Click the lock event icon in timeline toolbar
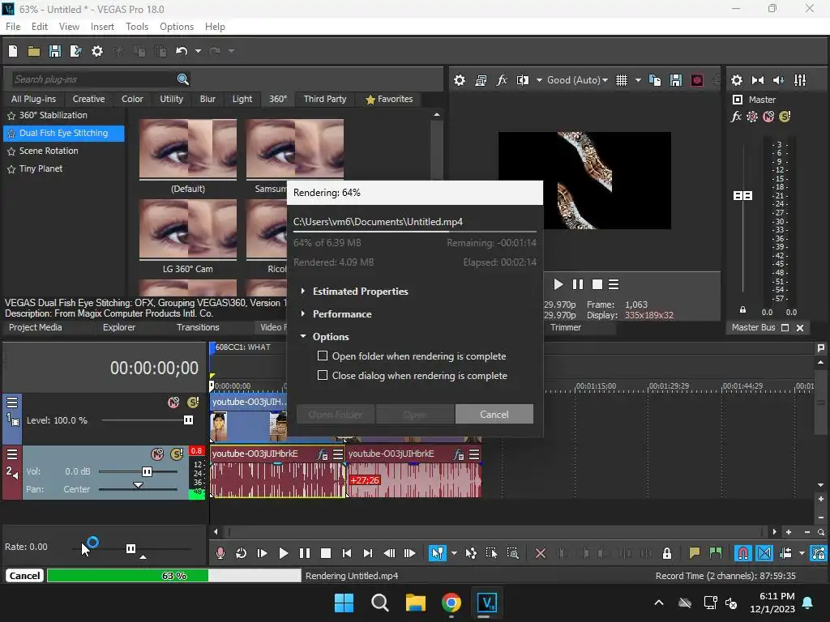The image size is (830, 622). tap(666, 553)
